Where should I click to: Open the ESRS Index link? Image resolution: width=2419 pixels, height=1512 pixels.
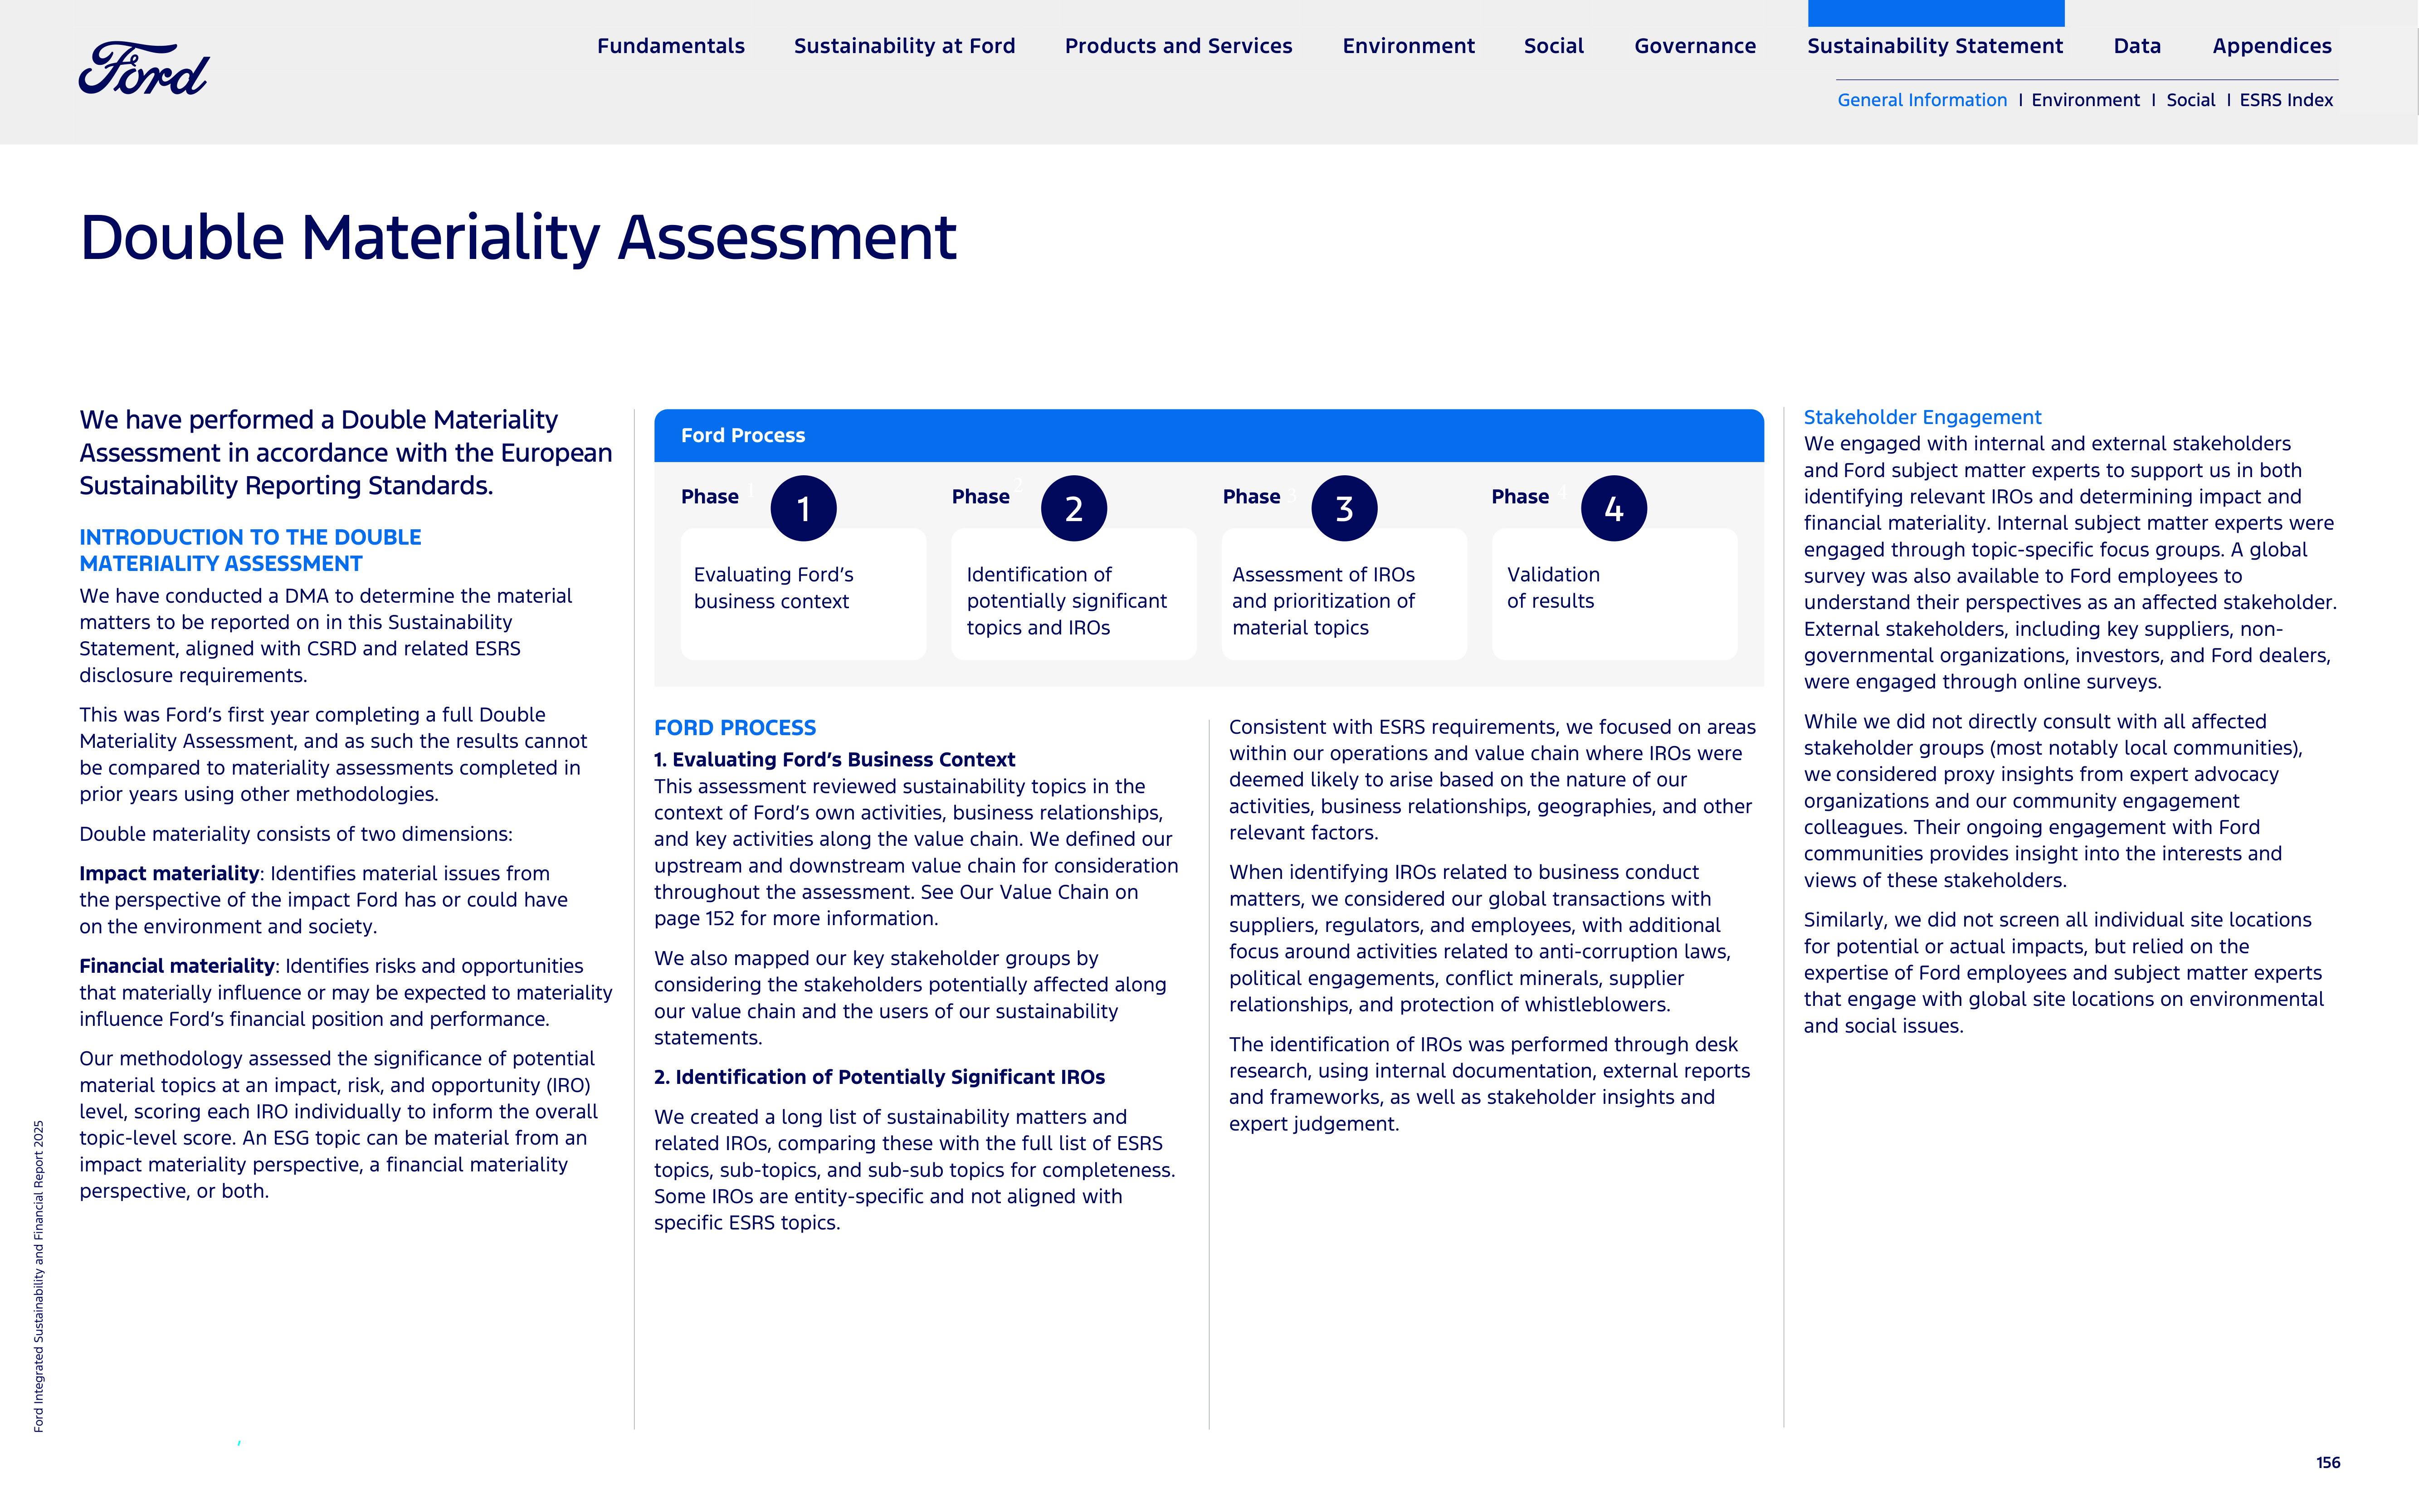tap(2286, 100)
